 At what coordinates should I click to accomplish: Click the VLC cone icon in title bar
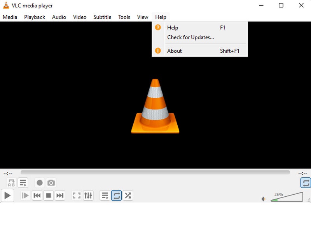click(x=6, y=5)
